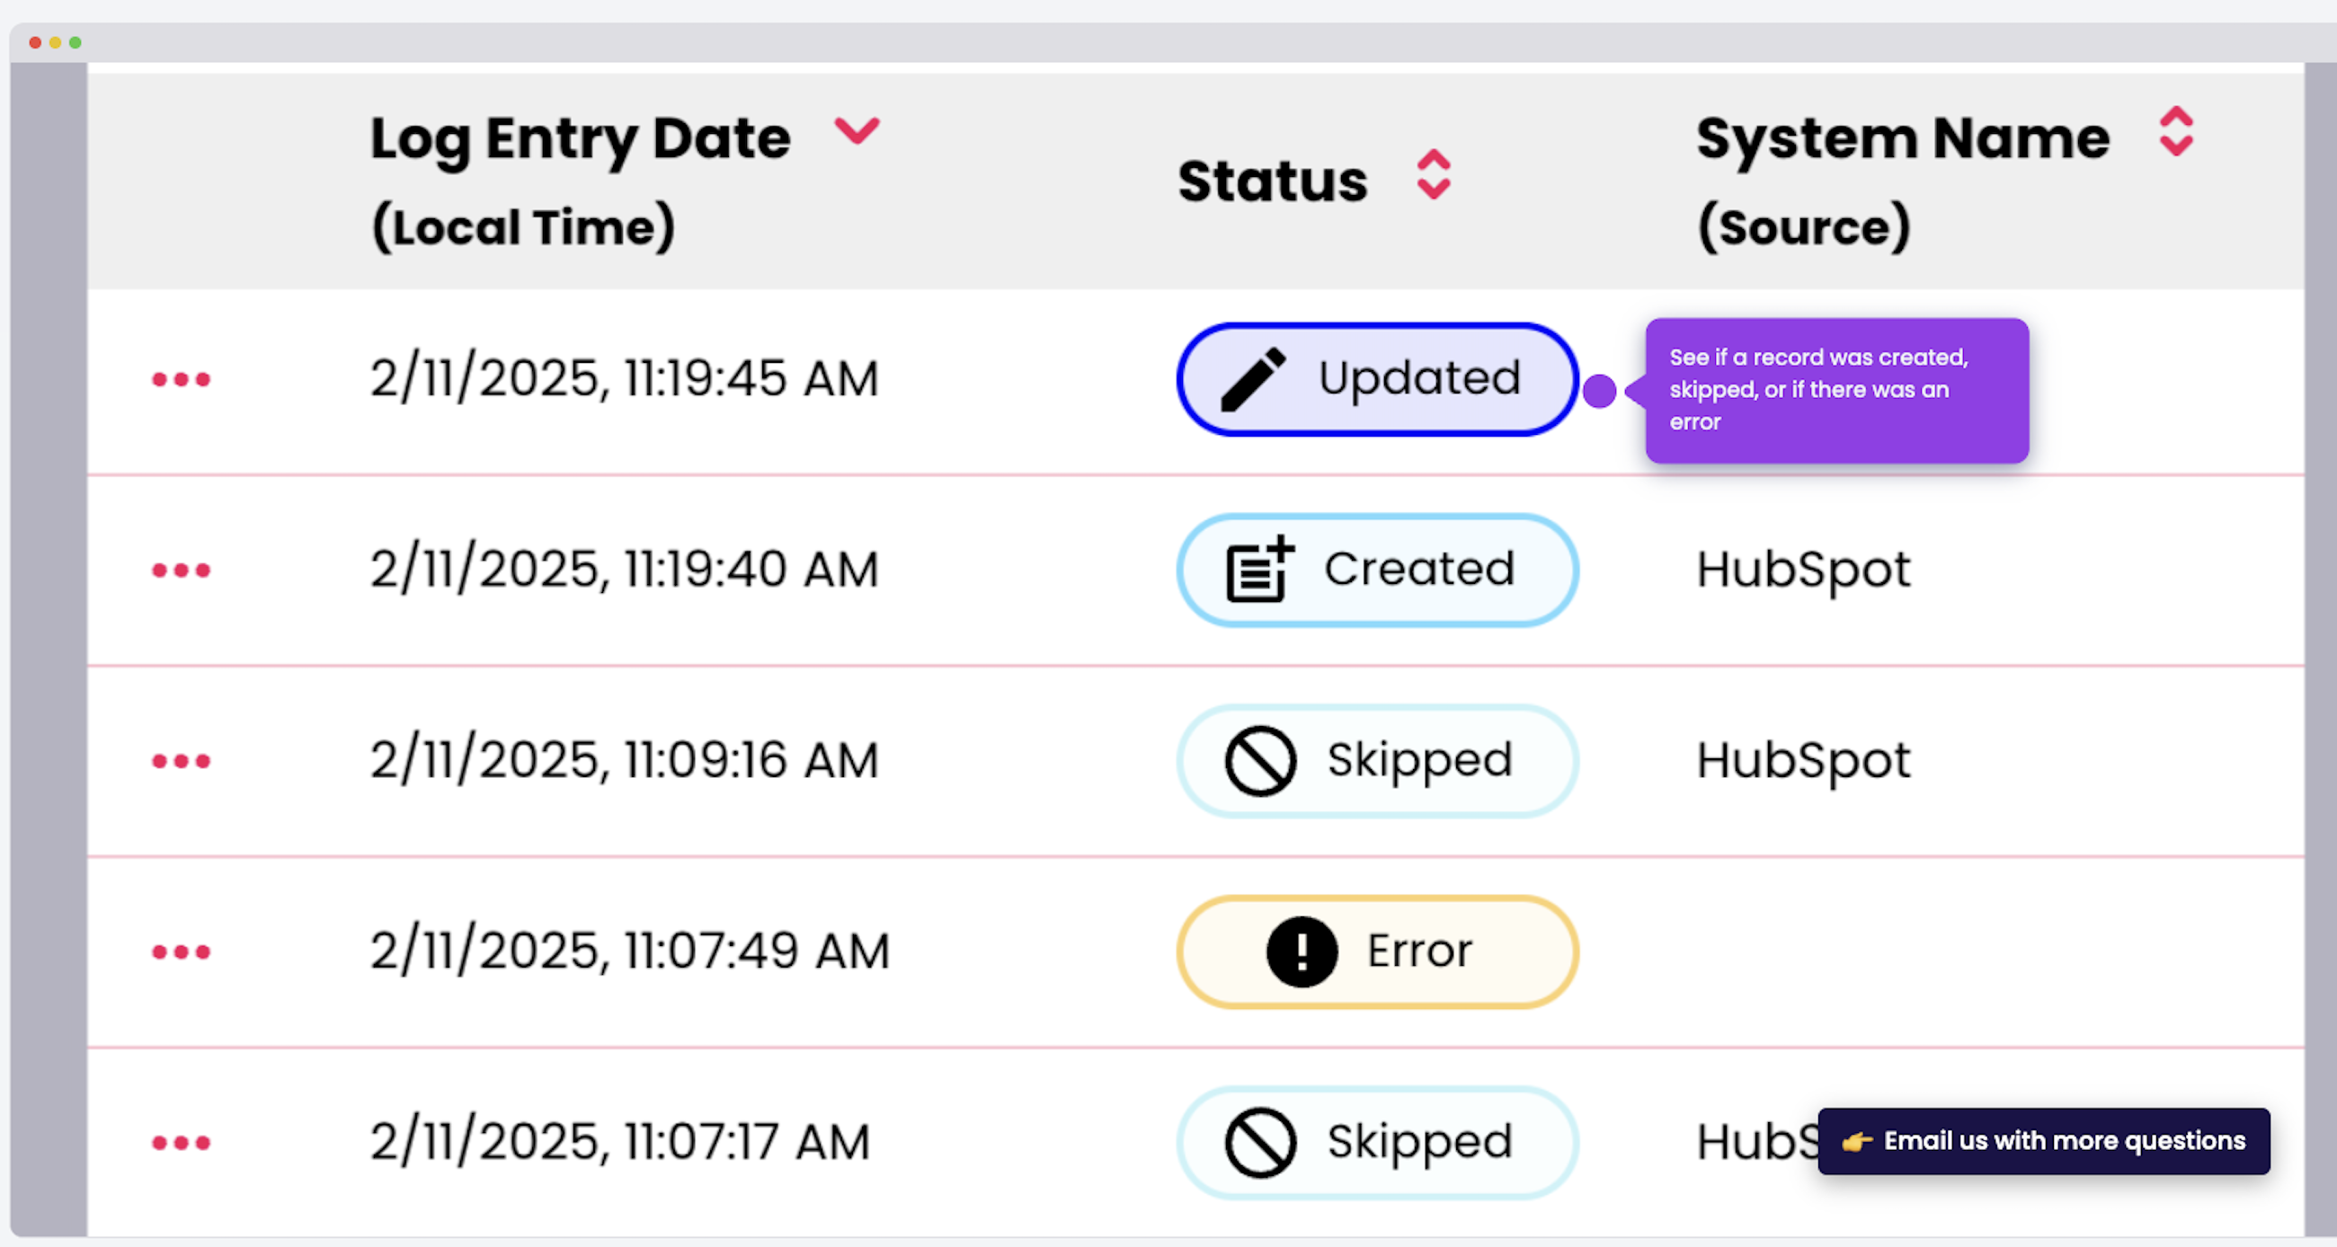Viewport: 2337px width, 1247px height.
Task: Click the purple tooltip explaining record statuses
Action: 1836,390
